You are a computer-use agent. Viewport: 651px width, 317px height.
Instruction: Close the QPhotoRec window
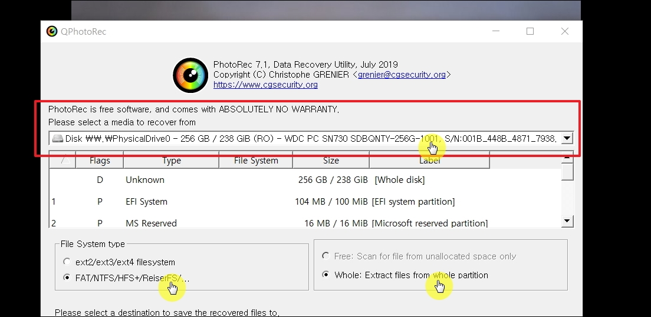pos(565,31)
